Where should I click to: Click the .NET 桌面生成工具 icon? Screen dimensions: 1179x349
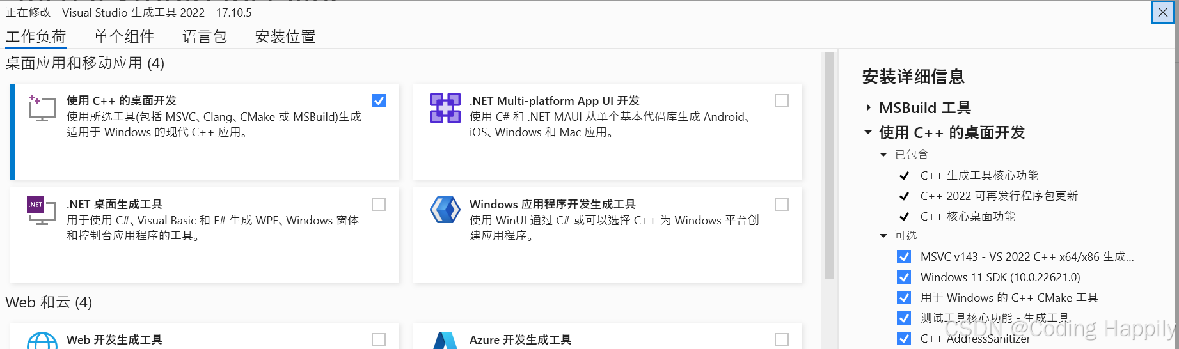(x=42, y=211)
